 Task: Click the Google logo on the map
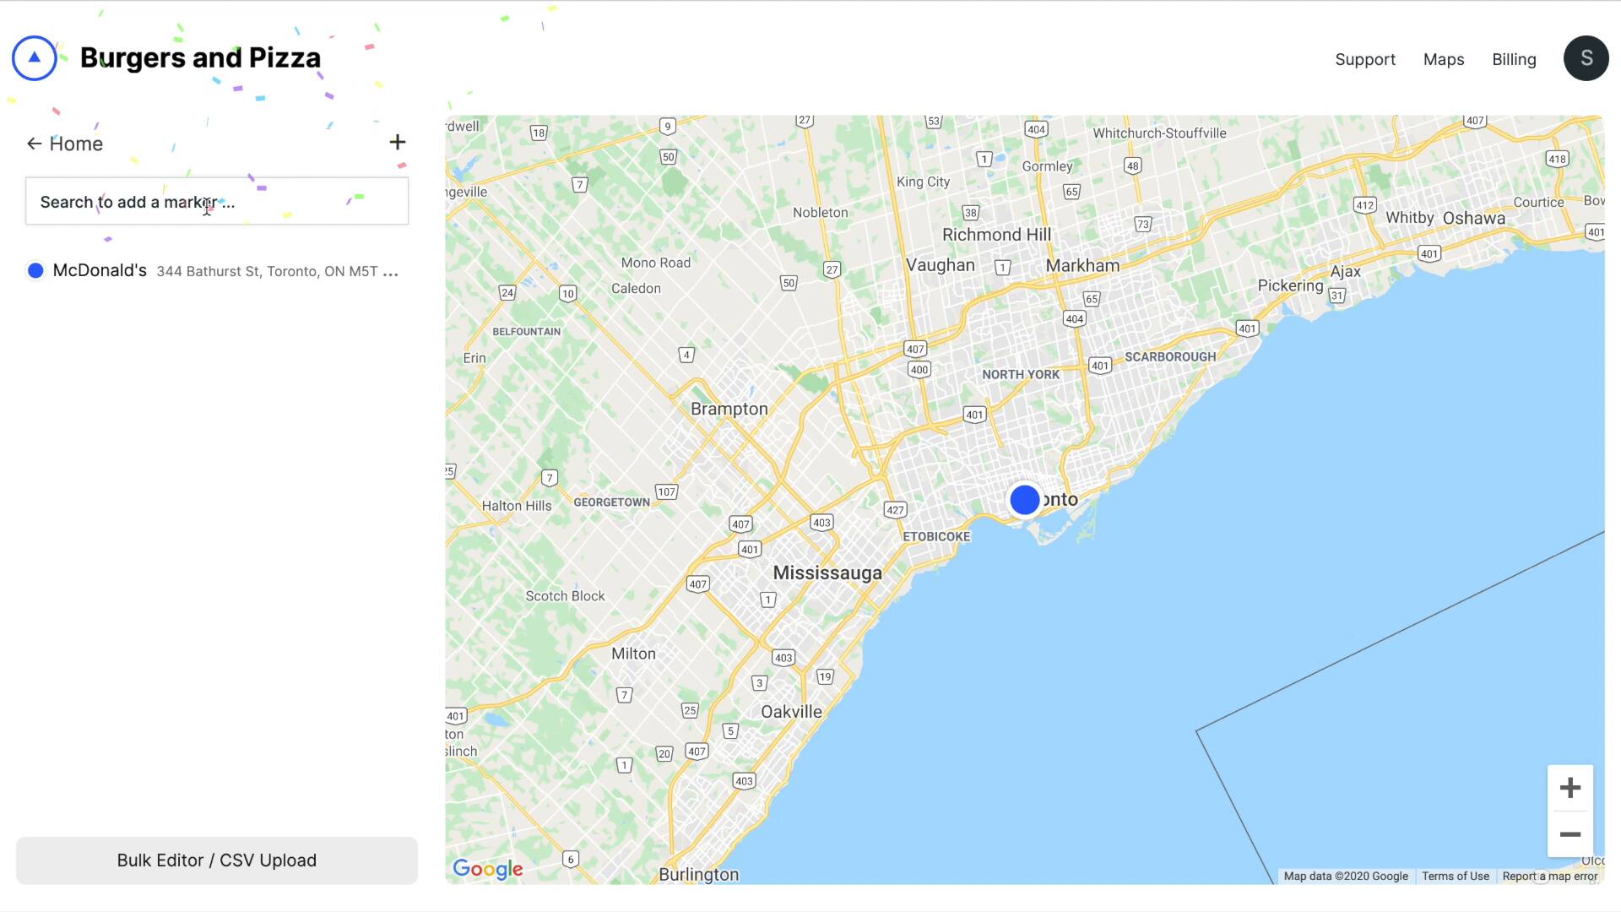point(488,869)
